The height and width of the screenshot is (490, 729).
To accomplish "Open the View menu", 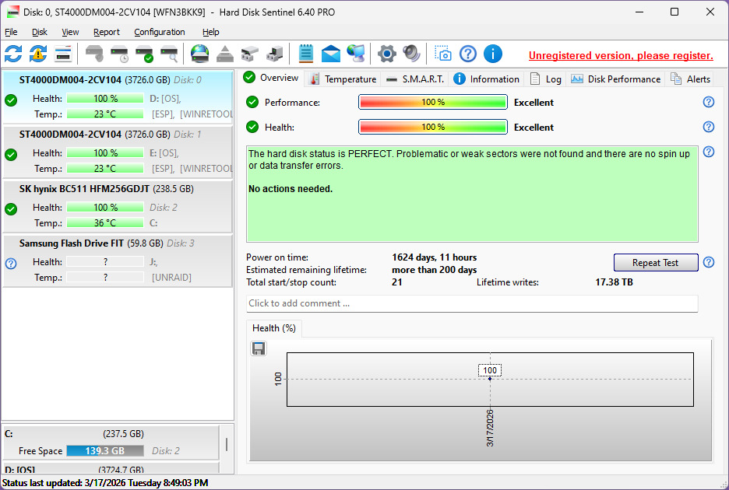I will [x=70, y=32].
